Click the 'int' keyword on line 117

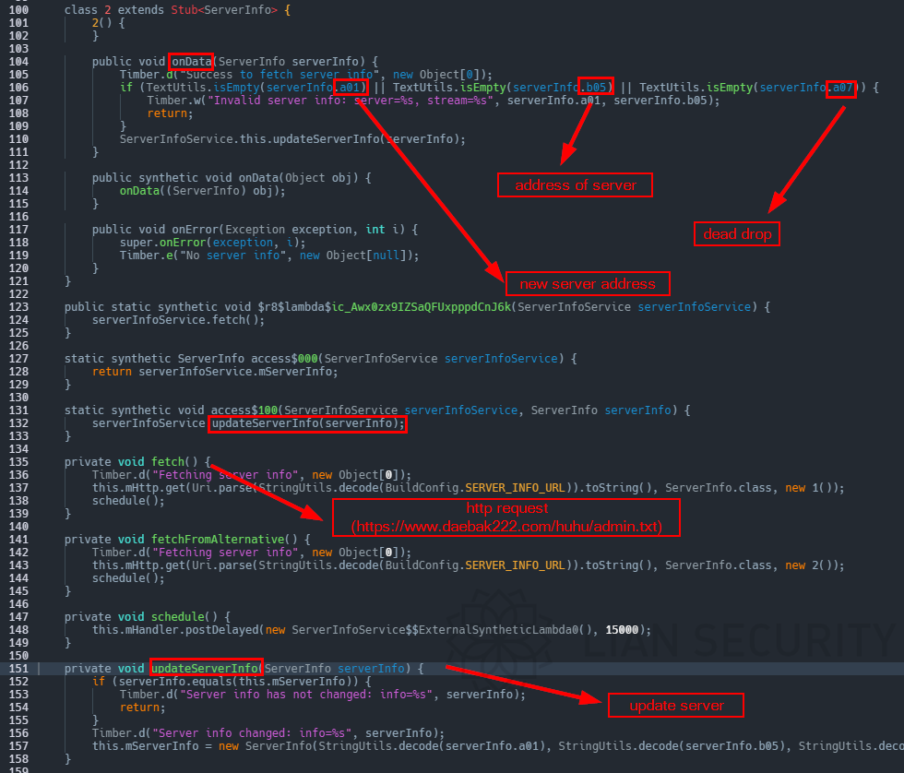coord(375,230)
